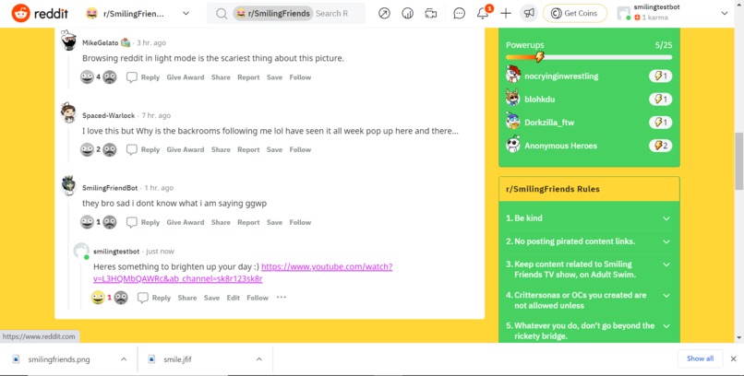Click the Anonymous Heroes avatar in Powerups

[x=513, y=145]
